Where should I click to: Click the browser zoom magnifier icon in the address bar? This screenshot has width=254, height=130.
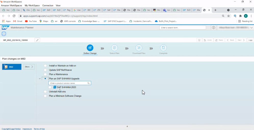223,16
